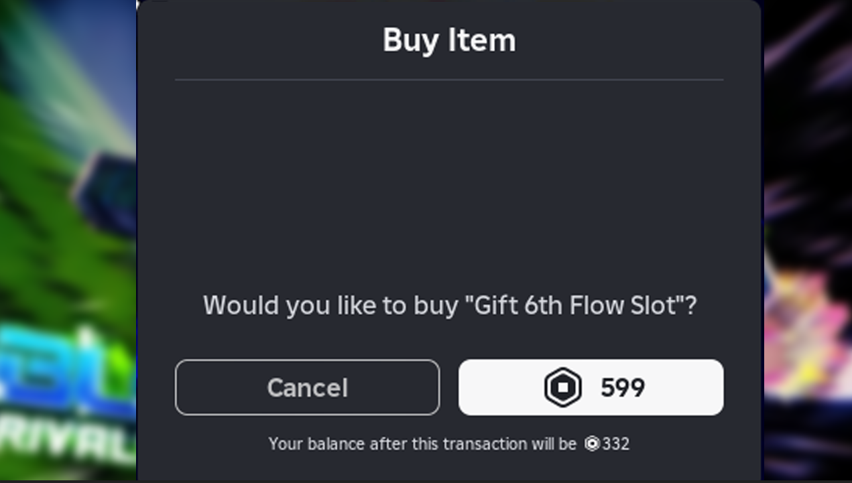This screenshot has height=483, width=852.
Task: Click the 332 remaining balance amount
Action: pos(616,443)
